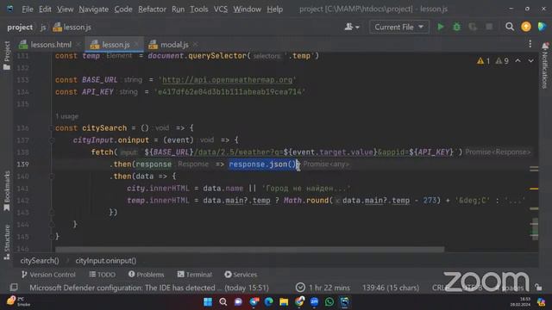Open the Navigate menu
The height and width of the screenshot is (310, 552).
[93, 9]
